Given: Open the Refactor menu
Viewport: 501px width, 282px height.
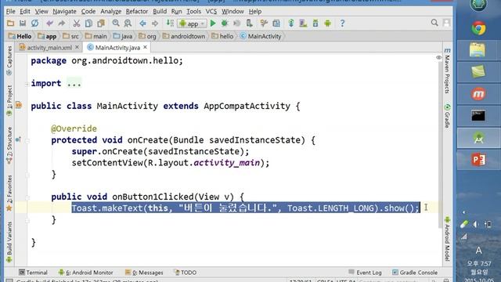Looking at the screenshot, I should tap(136, 12).
